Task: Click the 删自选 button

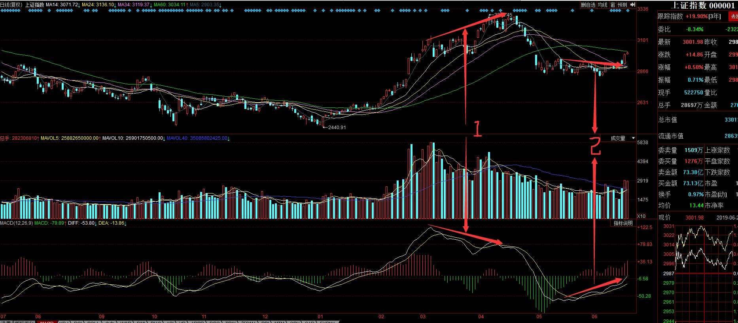Action: 588,5
